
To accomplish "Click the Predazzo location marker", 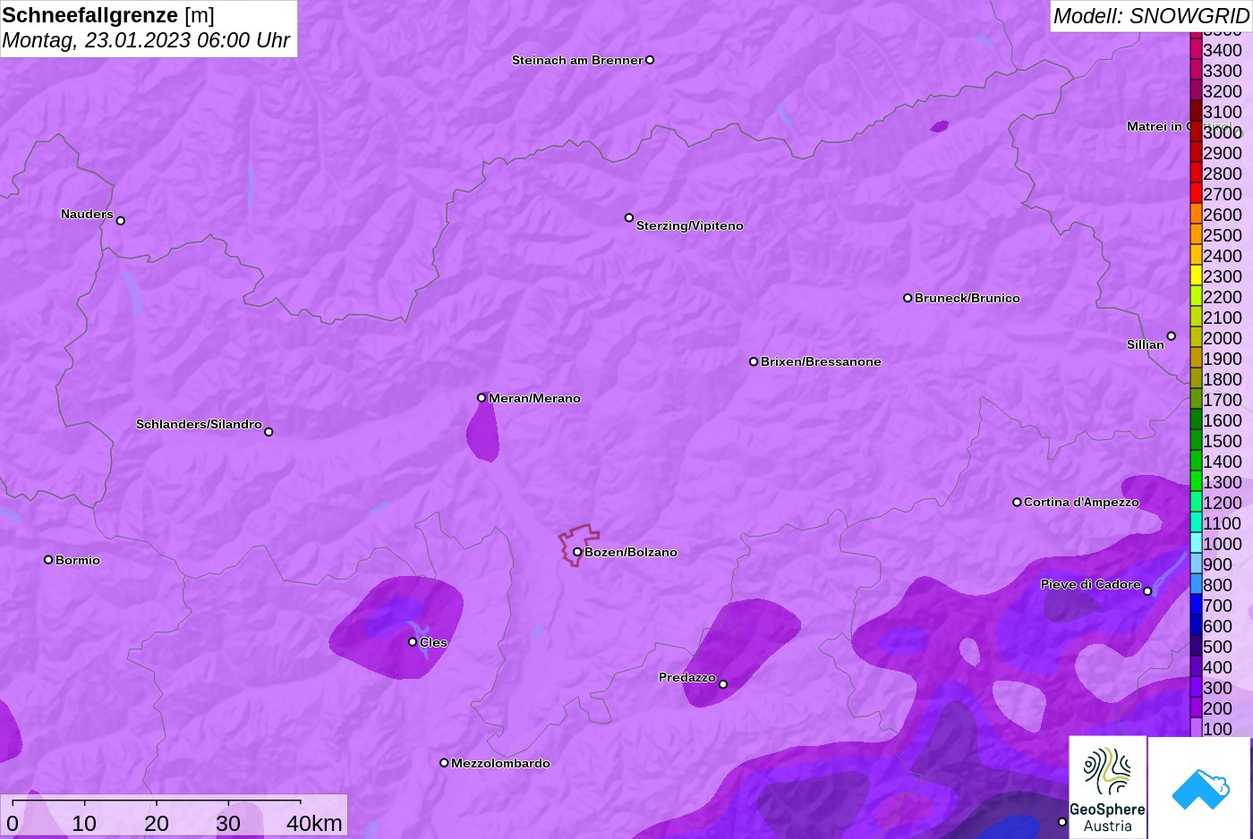I will point(723,684).
